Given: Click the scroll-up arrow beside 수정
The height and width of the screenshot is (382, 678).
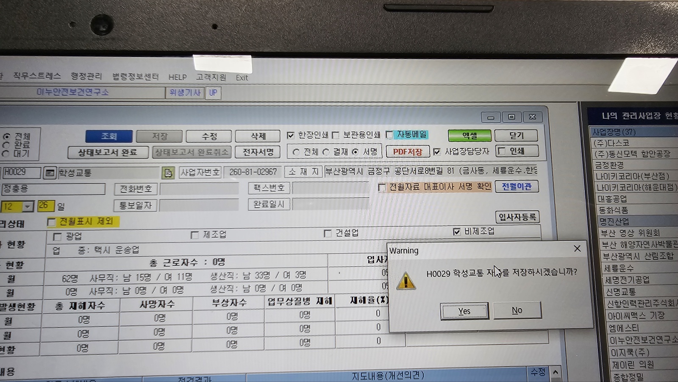Looking at the screenshot, I should tap(556, 372).
